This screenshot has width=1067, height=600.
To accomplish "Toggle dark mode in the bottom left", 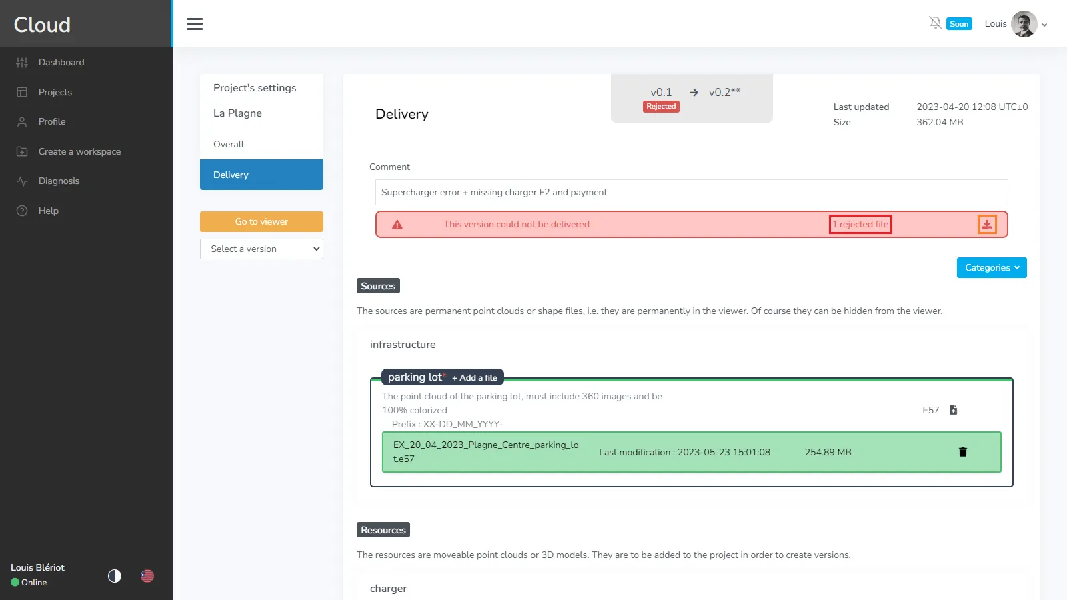I will [114, 576].
